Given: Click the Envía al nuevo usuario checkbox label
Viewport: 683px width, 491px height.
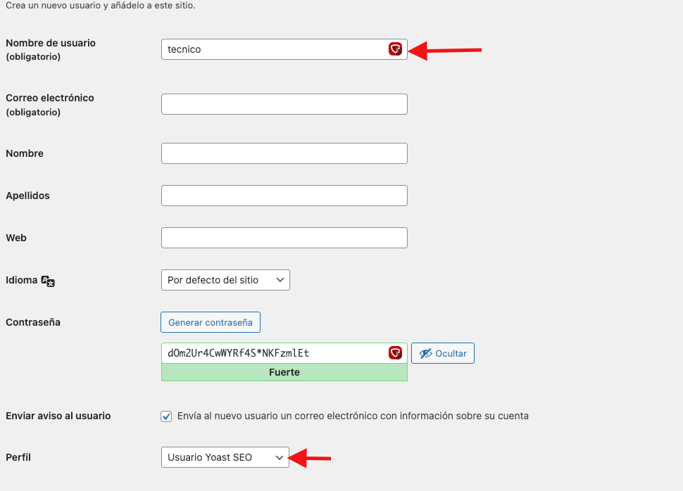Looking at the screenshot, I should click(x=353, y=416).
